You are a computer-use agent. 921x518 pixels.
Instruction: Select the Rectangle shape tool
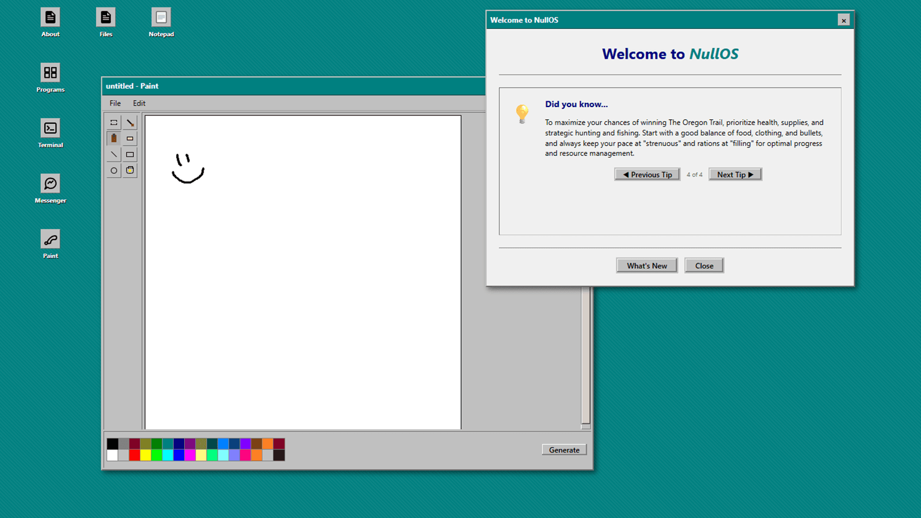coord(130,154)
